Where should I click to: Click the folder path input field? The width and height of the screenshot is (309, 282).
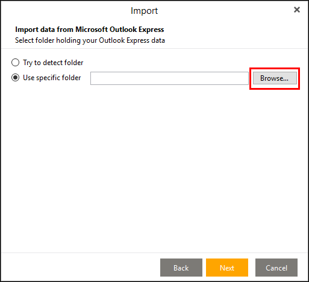tap(169, 78)
